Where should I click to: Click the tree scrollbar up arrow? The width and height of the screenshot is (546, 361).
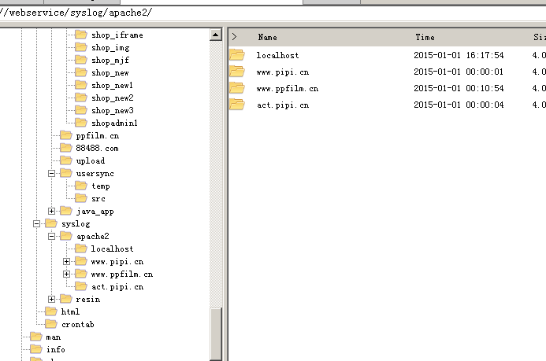coord(216,35)
